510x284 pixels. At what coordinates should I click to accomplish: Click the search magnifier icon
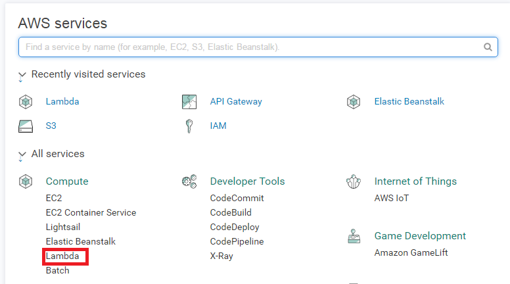(488, 47)
